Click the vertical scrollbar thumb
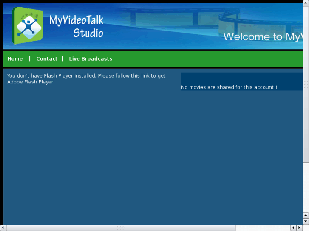 click(306, 84)
